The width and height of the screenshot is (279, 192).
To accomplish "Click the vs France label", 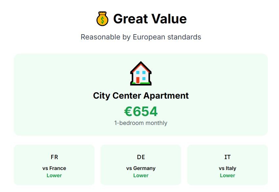I will pyautogui.click(x=54, y=168).
